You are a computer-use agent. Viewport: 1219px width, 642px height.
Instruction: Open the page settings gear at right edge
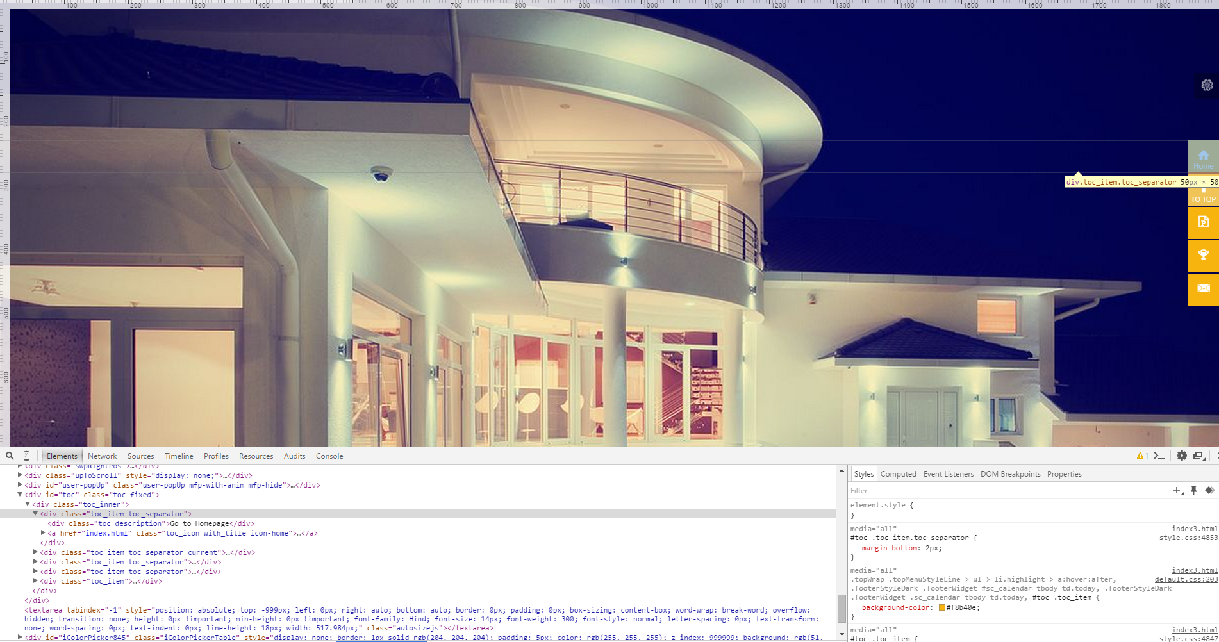point(1207,85)
